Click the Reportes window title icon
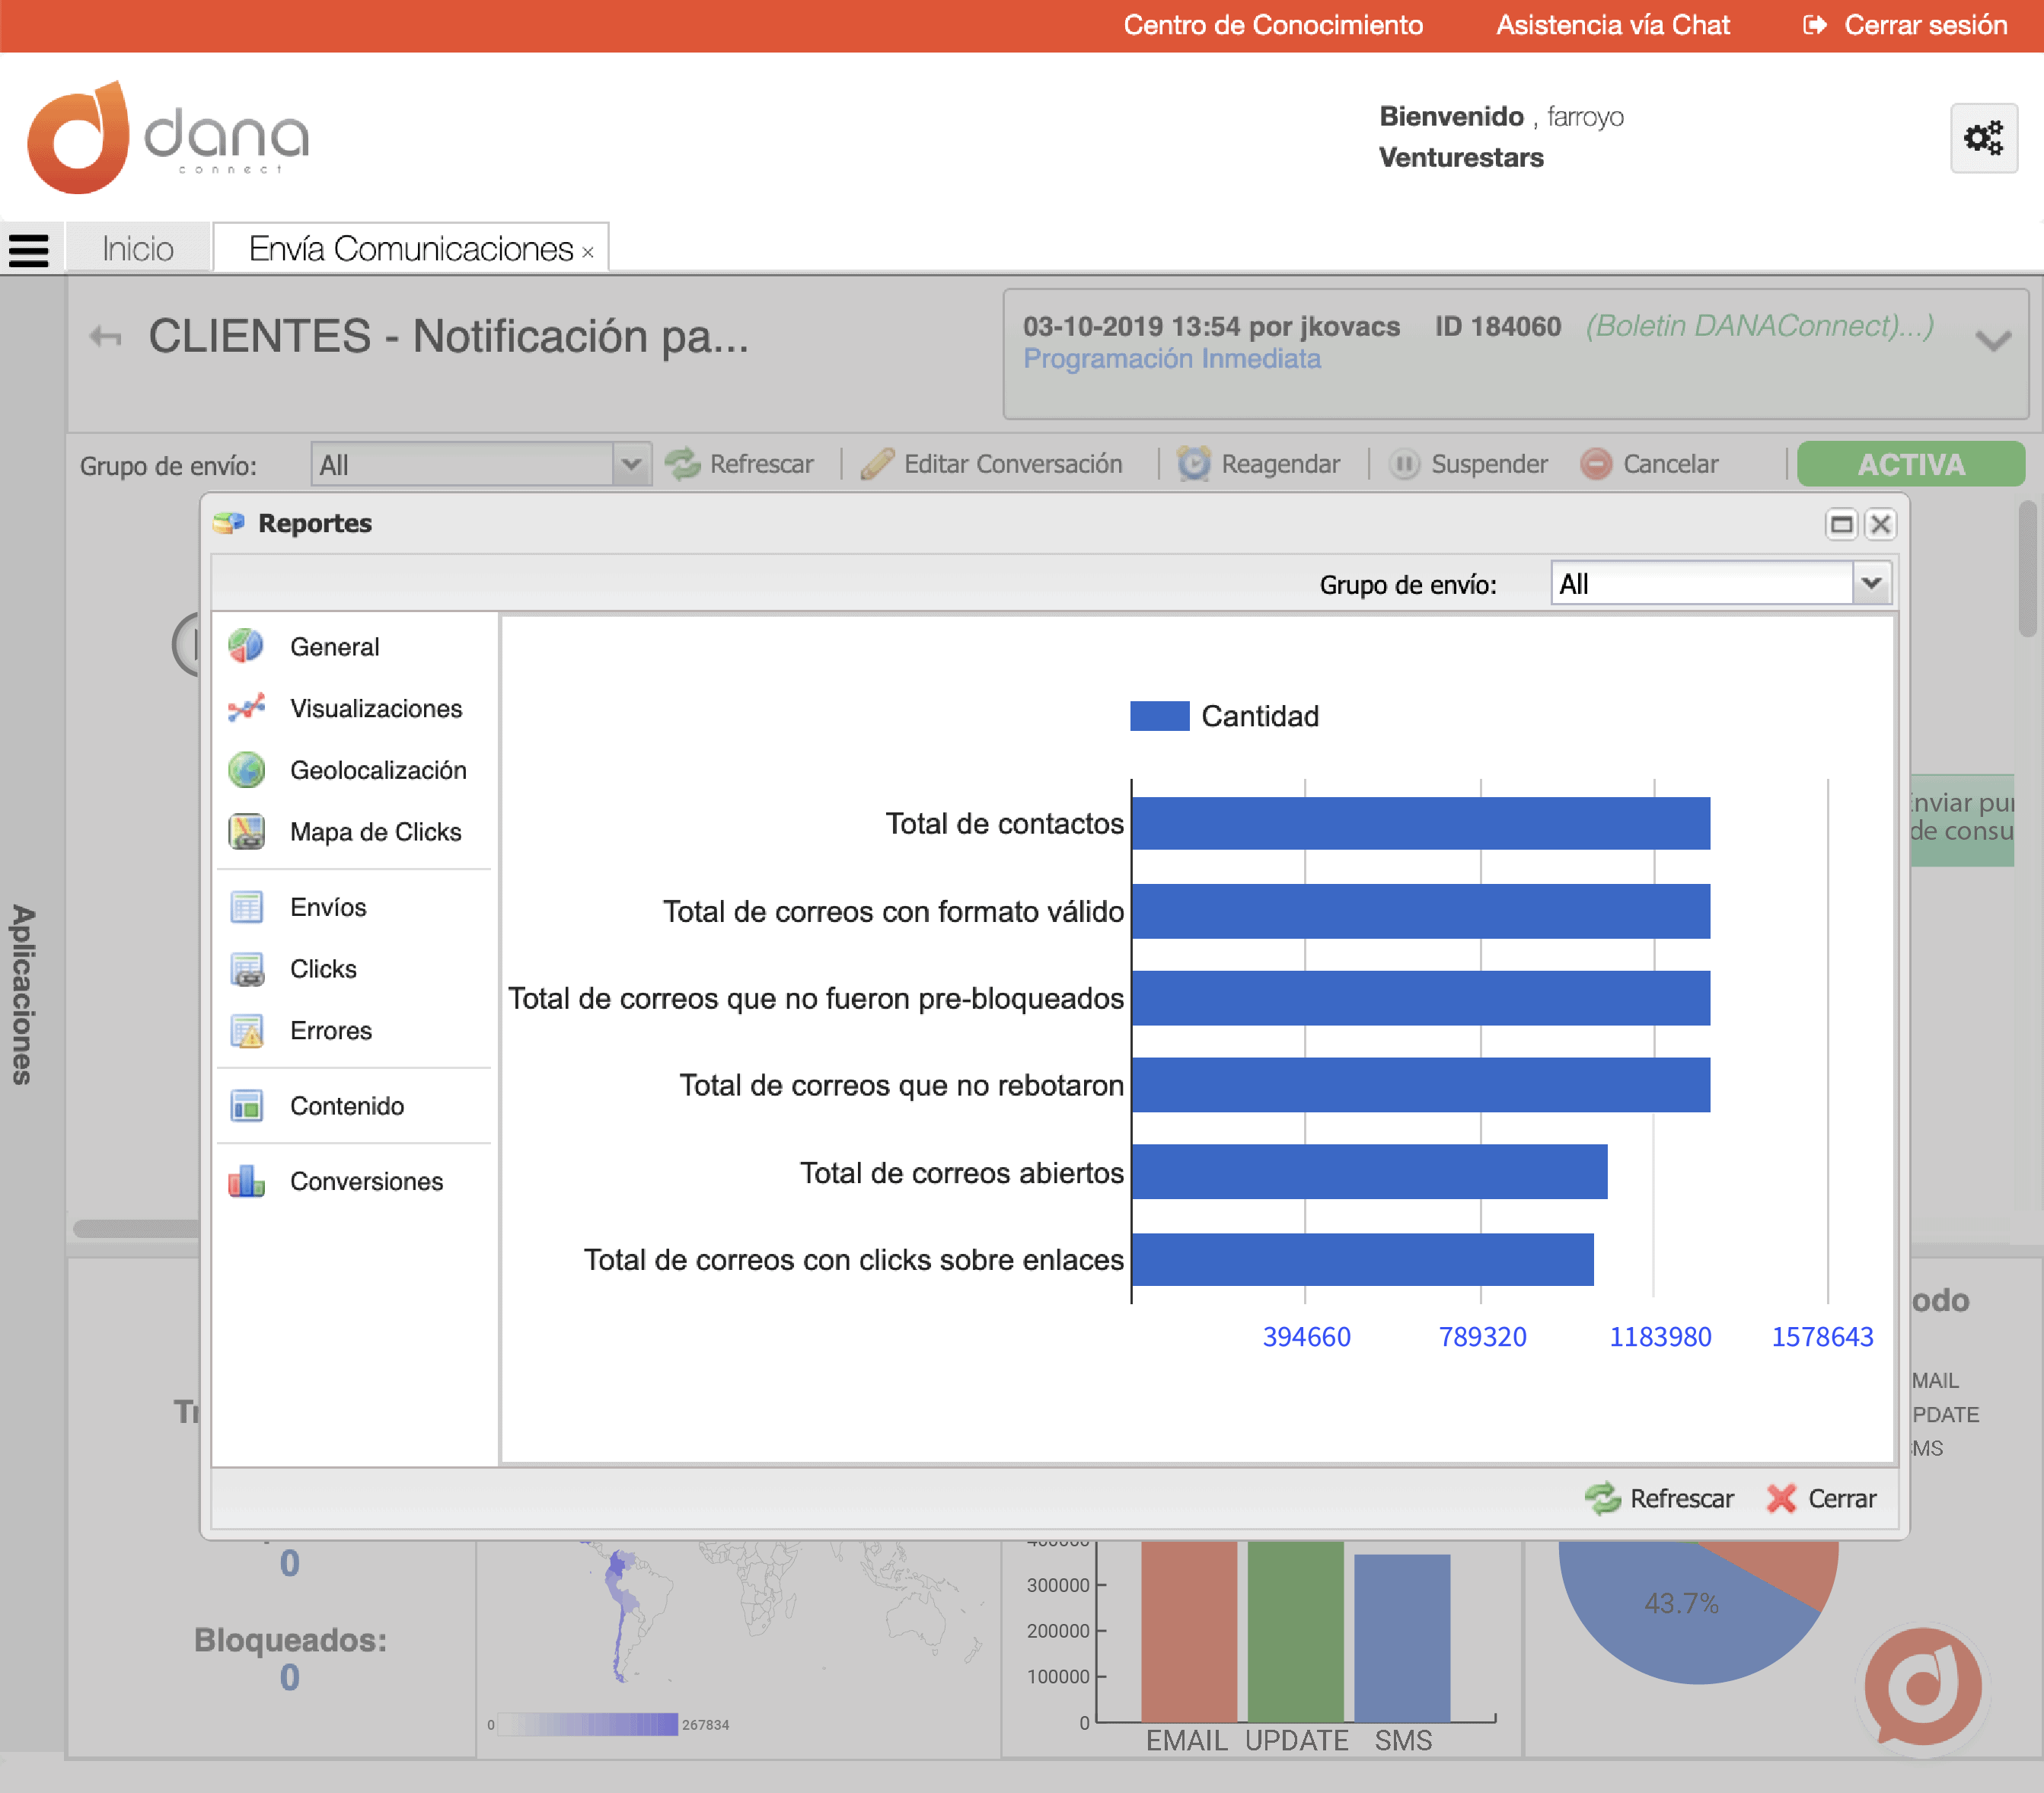This screenshot has width=2044, height=1793. 229,523
